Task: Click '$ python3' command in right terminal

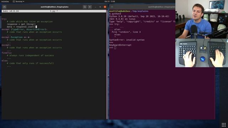Action: pos(115,14)
